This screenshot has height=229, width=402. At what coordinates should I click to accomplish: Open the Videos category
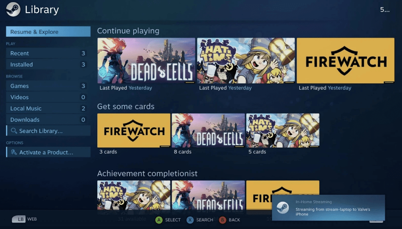click(x=48, y=97)
